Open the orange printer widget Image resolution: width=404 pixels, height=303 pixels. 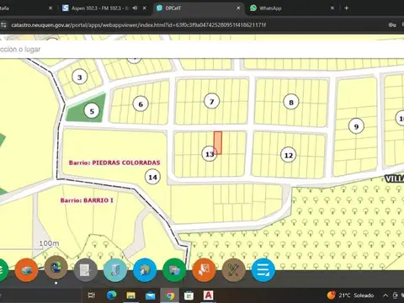(26, 270)
